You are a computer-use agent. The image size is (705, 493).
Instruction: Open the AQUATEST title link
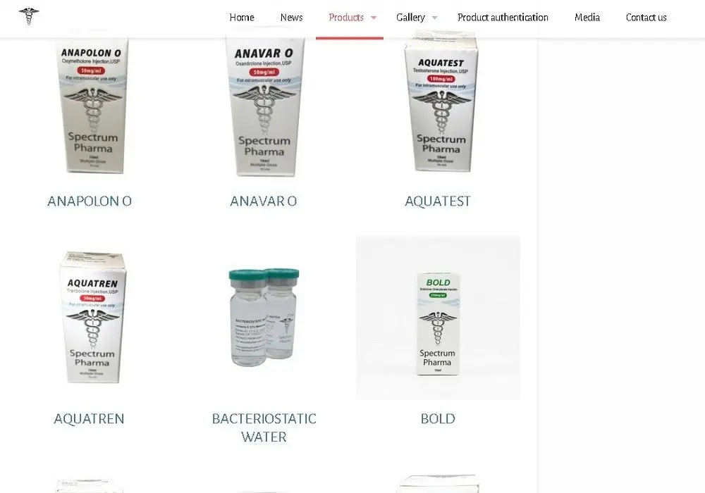(438, 201)
